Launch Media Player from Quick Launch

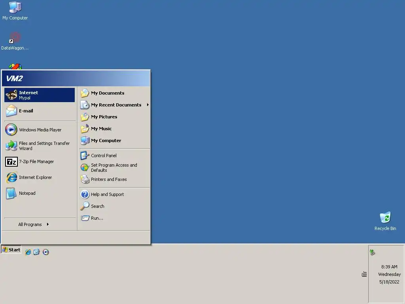[46, 252]
